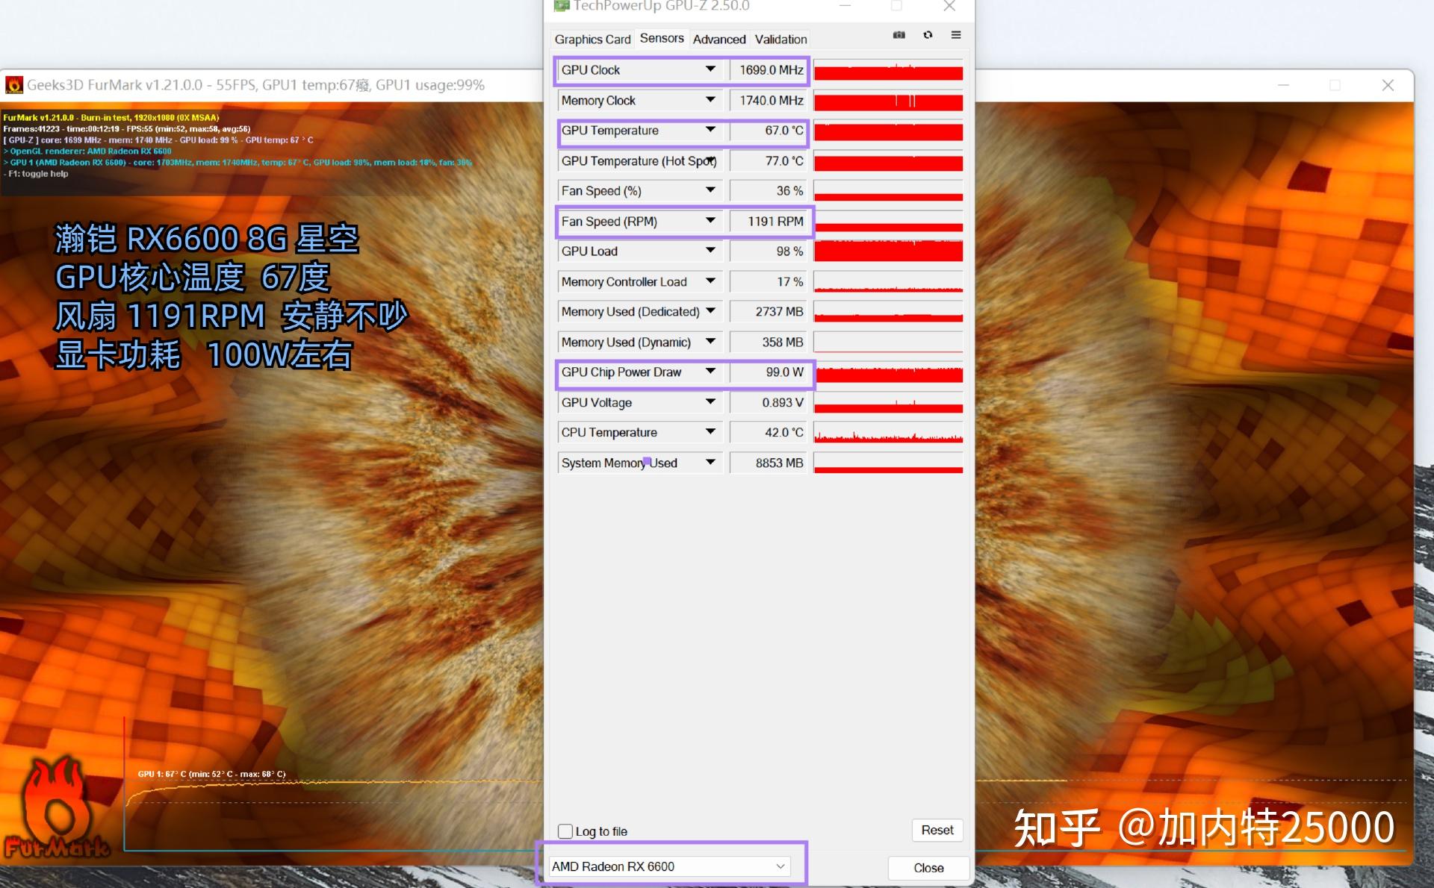
Task: Switch to the Sensors tab
Action: 662,39
